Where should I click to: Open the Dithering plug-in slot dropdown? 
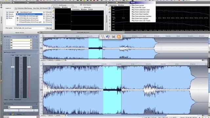[31, 107]
